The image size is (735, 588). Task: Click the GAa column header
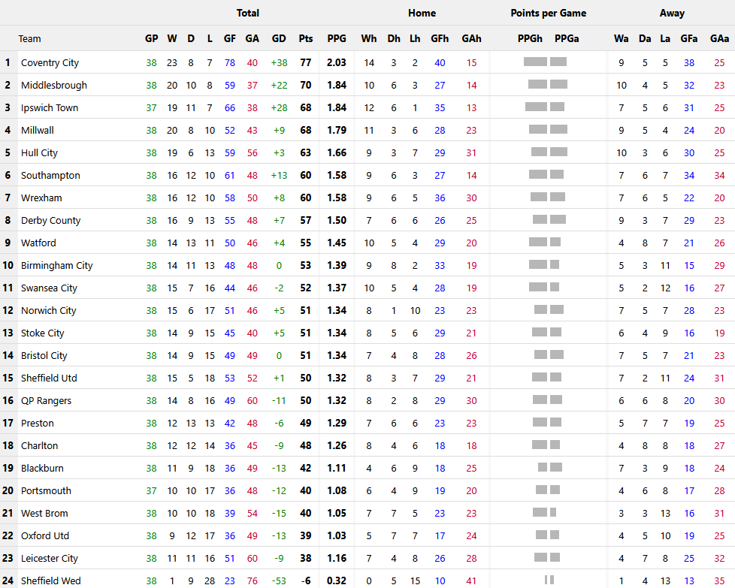click(719, 39)
